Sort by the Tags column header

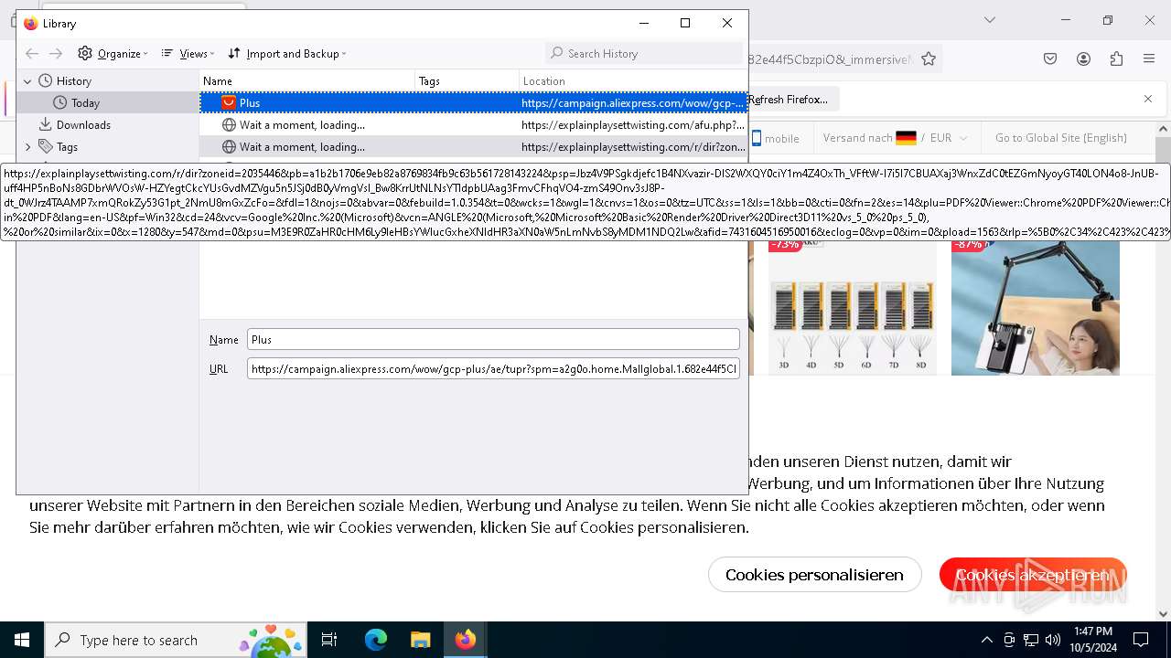[467, 81]
